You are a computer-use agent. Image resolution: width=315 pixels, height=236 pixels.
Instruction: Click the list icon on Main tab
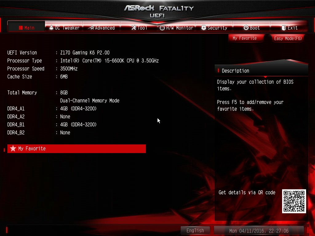21,28
